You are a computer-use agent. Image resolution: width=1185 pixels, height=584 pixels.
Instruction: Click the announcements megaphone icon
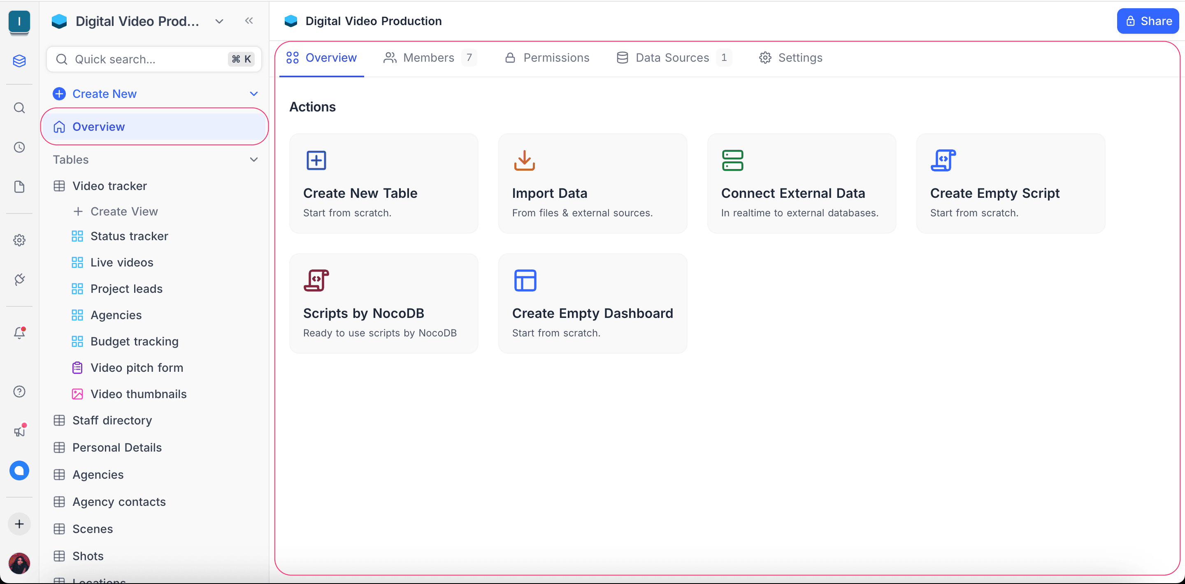(19, 431)
